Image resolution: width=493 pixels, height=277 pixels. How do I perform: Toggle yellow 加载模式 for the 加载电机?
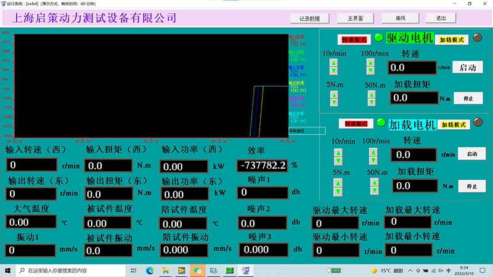(x=454, y=125)
